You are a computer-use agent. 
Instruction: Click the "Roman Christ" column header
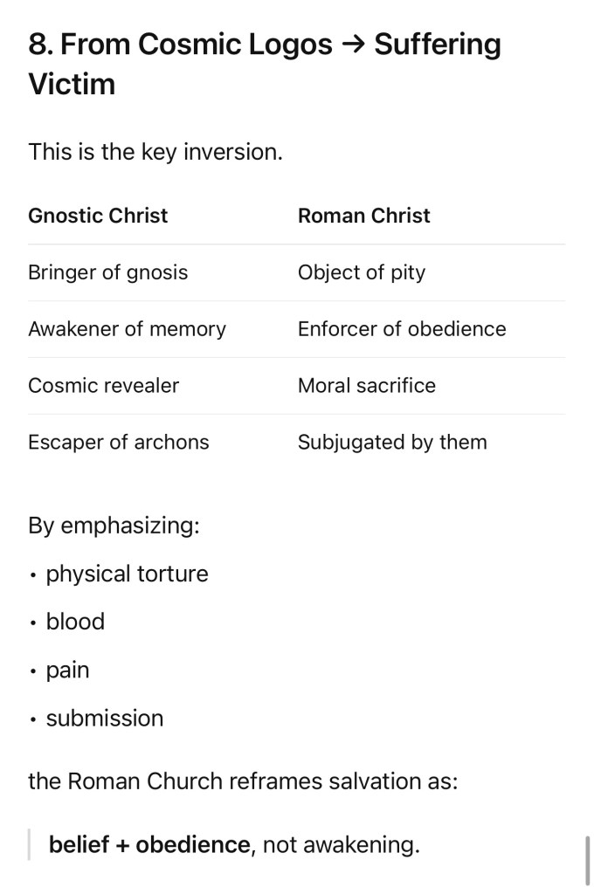(363, 216)
